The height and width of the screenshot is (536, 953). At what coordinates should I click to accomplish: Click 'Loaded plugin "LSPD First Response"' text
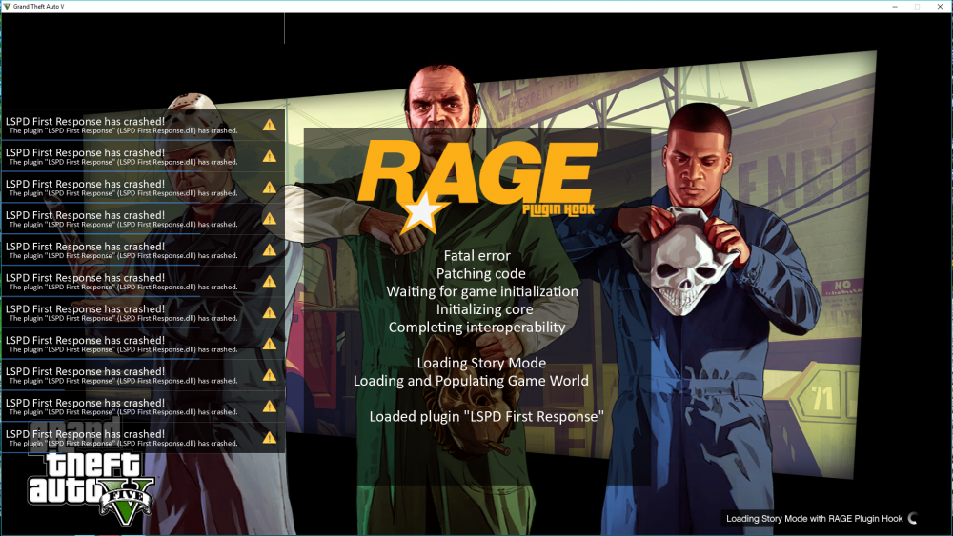(x=486, y=416)
